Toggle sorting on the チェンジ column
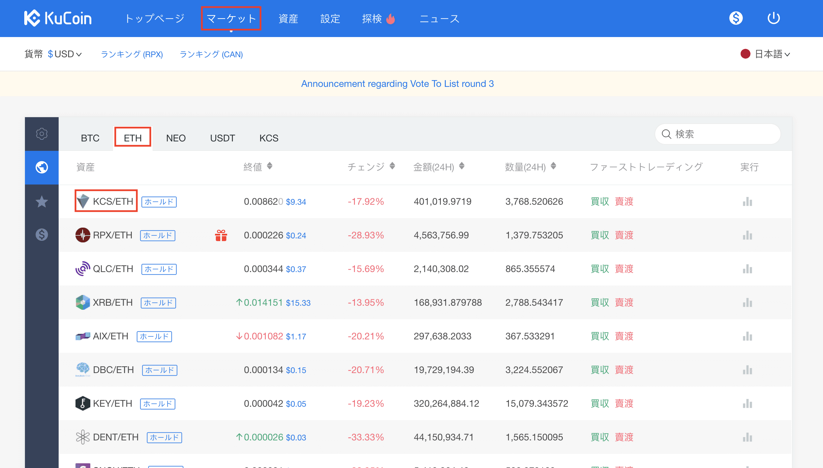The width and height of the screenshot is (823, 468). click(x=392, y=166)
